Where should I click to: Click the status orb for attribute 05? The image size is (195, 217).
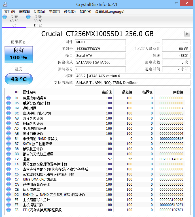tap(9, 103)
